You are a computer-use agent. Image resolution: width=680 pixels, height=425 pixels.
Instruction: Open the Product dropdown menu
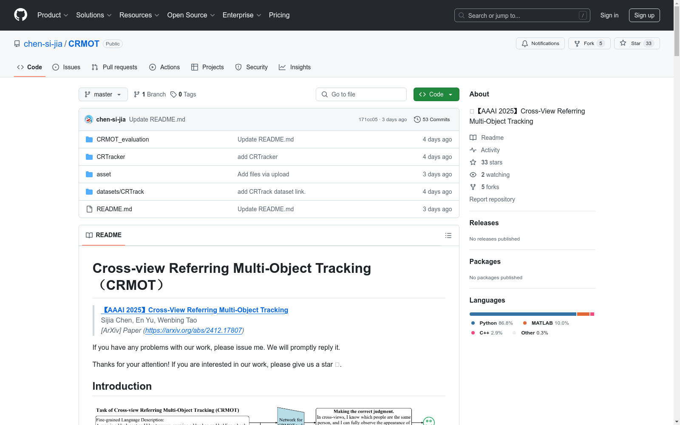pos(53,15)
